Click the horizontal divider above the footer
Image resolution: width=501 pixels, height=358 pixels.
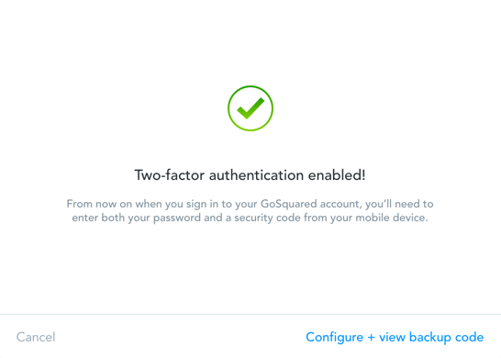[250, 315]
